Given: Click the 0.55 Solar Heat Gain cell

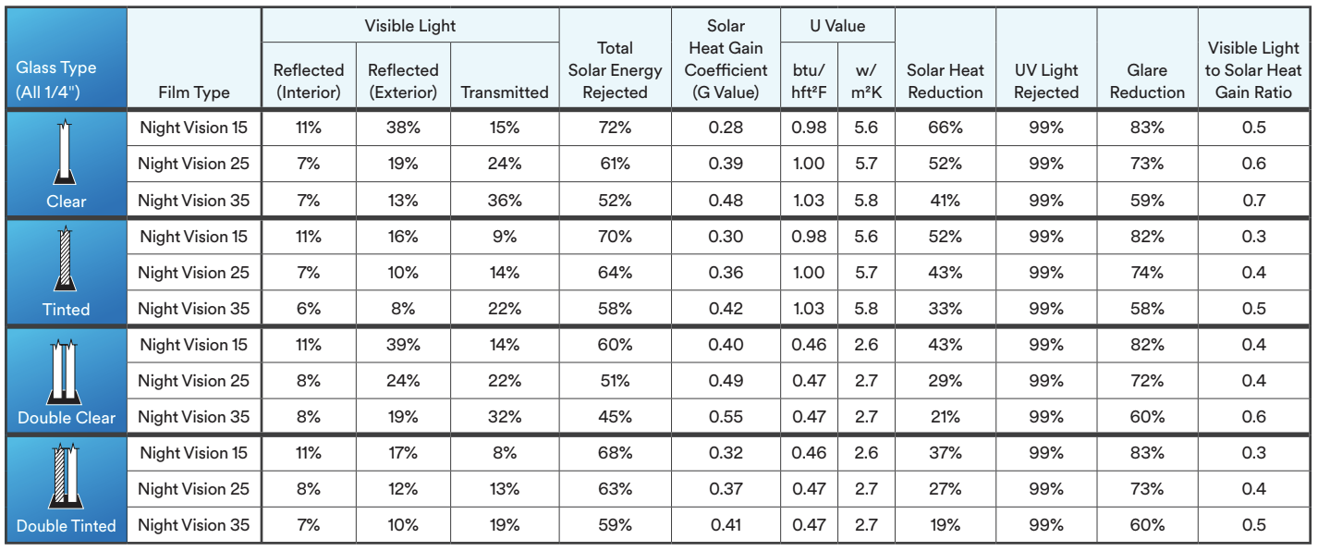Looking at the screenshot, I should pyautogui.click(x=726, y=417).
